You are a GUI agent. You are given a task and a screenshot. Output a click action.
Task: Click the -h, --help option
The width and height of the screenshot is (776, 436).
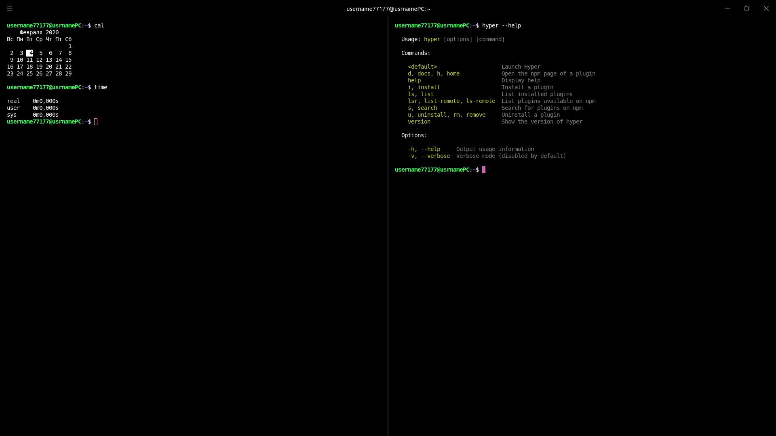[424, 149]
